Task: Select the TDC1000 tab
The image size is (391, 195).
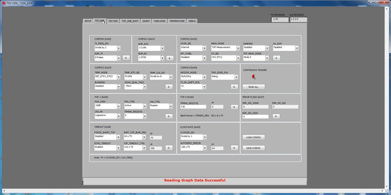Action: 99,21
